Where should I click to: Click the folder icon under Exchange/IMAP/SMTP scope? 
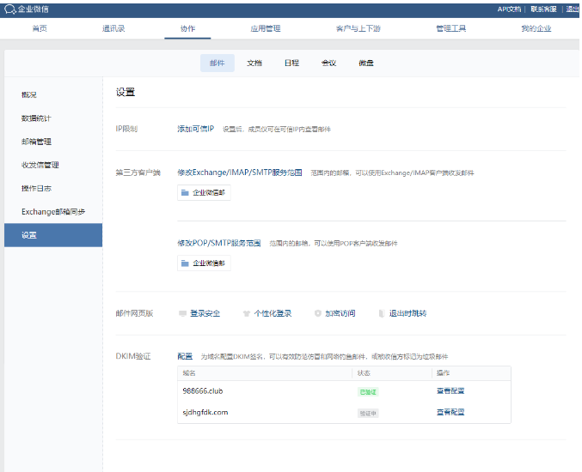coord(185,193)
